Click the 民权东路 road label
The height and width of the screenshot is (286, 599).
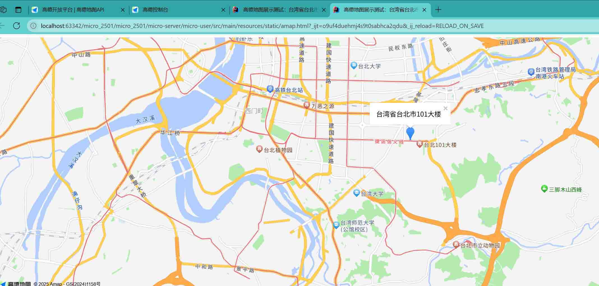[401, 47]
